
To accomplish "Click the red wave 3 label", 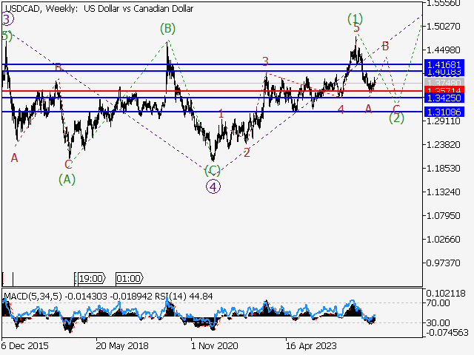I will coord(265,61).
